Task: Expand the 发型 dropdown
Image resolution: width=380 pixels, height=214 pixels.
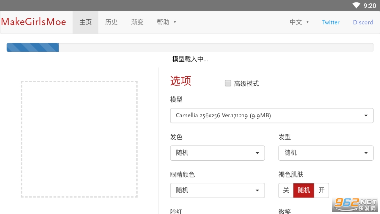Action: [325, 153]
